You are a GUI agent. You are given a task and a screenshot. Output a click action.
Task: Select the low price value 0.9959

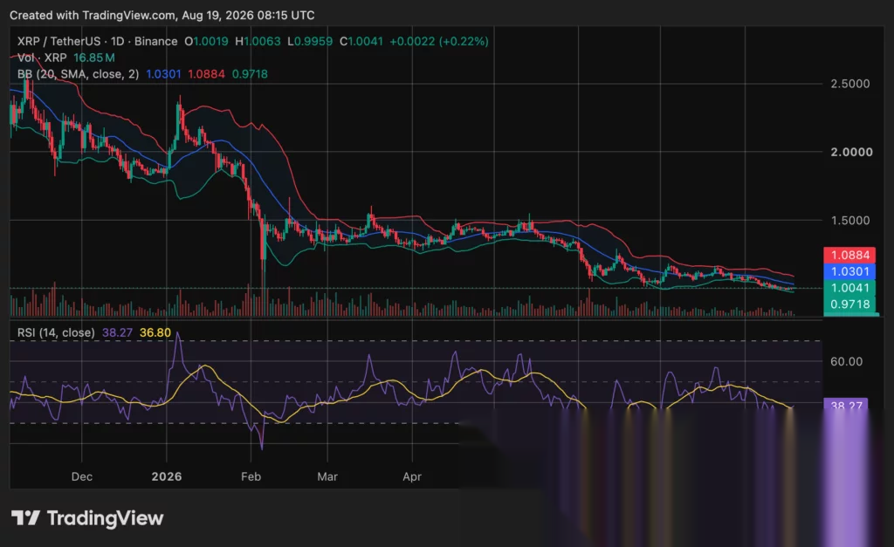pyautogui.click(x=313, y=42)
